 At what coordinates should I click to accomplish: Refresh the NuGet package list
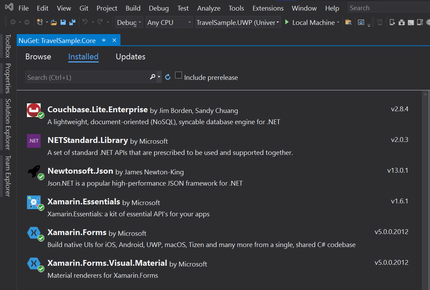tap(168, 77)
